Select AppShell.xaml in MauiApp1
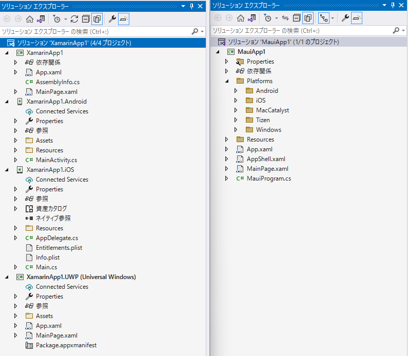Viewport: 408px width, 356px height. 266,159
